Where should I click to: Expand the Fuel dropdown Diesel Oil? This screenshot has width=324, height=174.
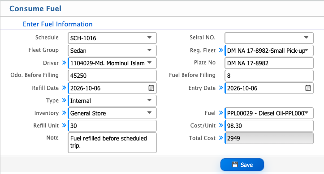[269, 113]
